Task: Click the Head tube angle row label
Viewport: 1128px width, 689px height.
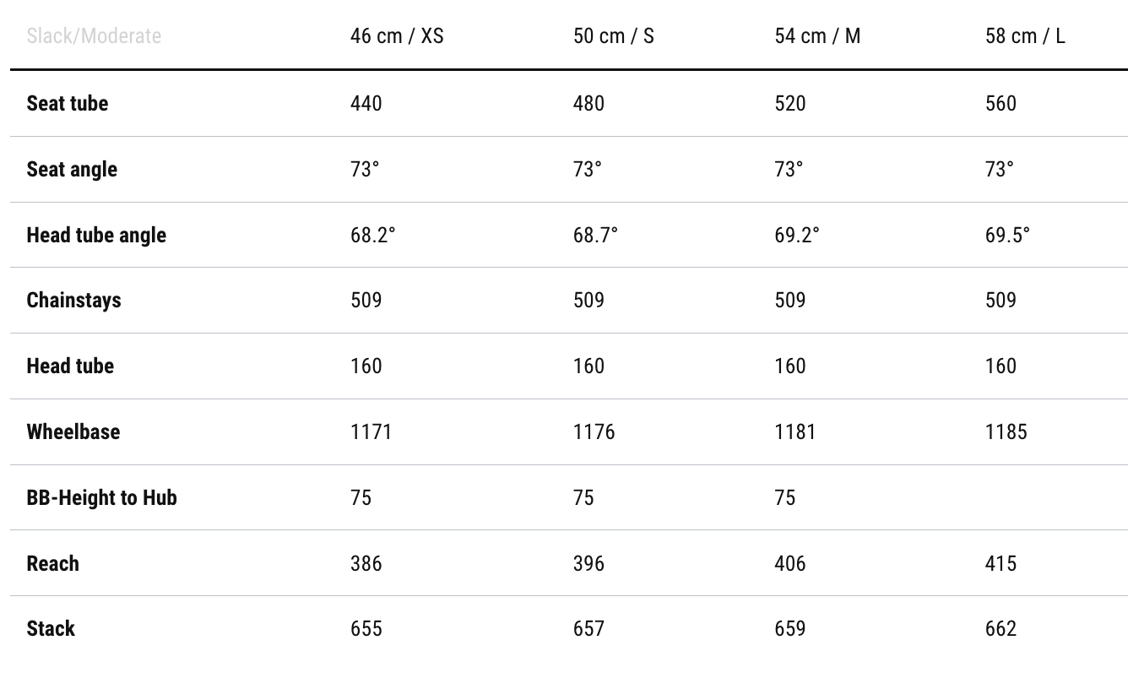Action: point(96,235)
